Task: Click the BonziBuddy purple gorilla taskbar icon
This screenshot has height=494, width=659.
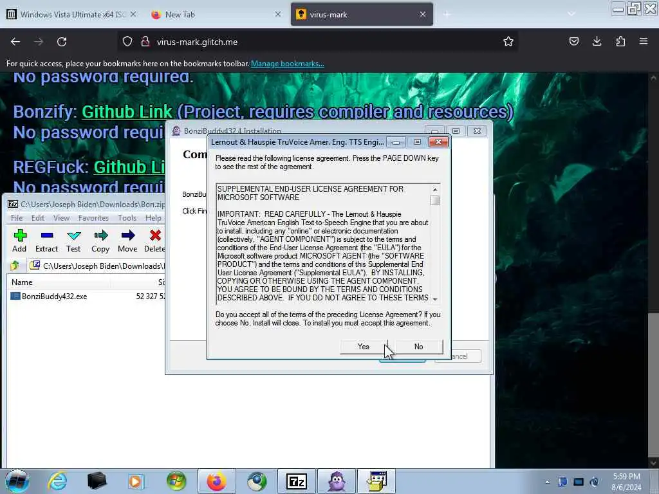Action: coord(337,481)
